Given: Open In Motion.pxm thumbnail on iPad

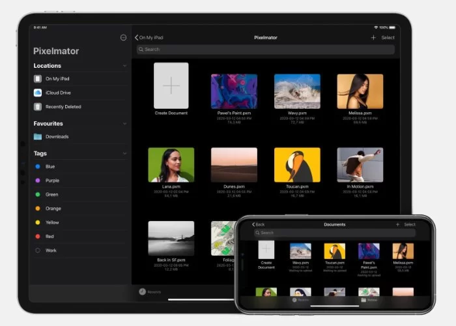Looking at the screenshot, I should (360, 165).
